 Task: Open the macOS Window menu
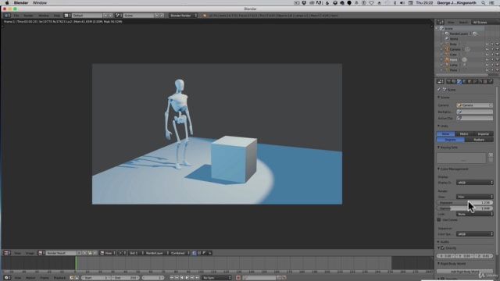point(40,3)
